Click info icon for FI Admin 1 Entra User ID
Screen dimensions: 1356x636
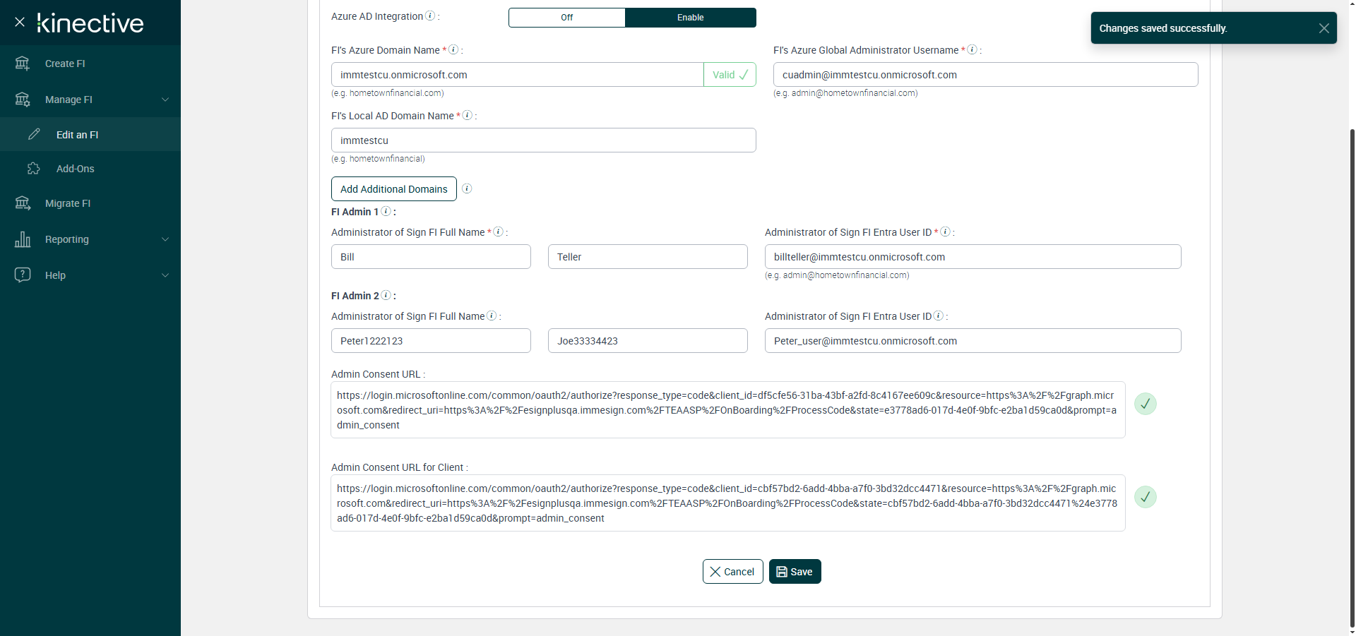(945, 232)
